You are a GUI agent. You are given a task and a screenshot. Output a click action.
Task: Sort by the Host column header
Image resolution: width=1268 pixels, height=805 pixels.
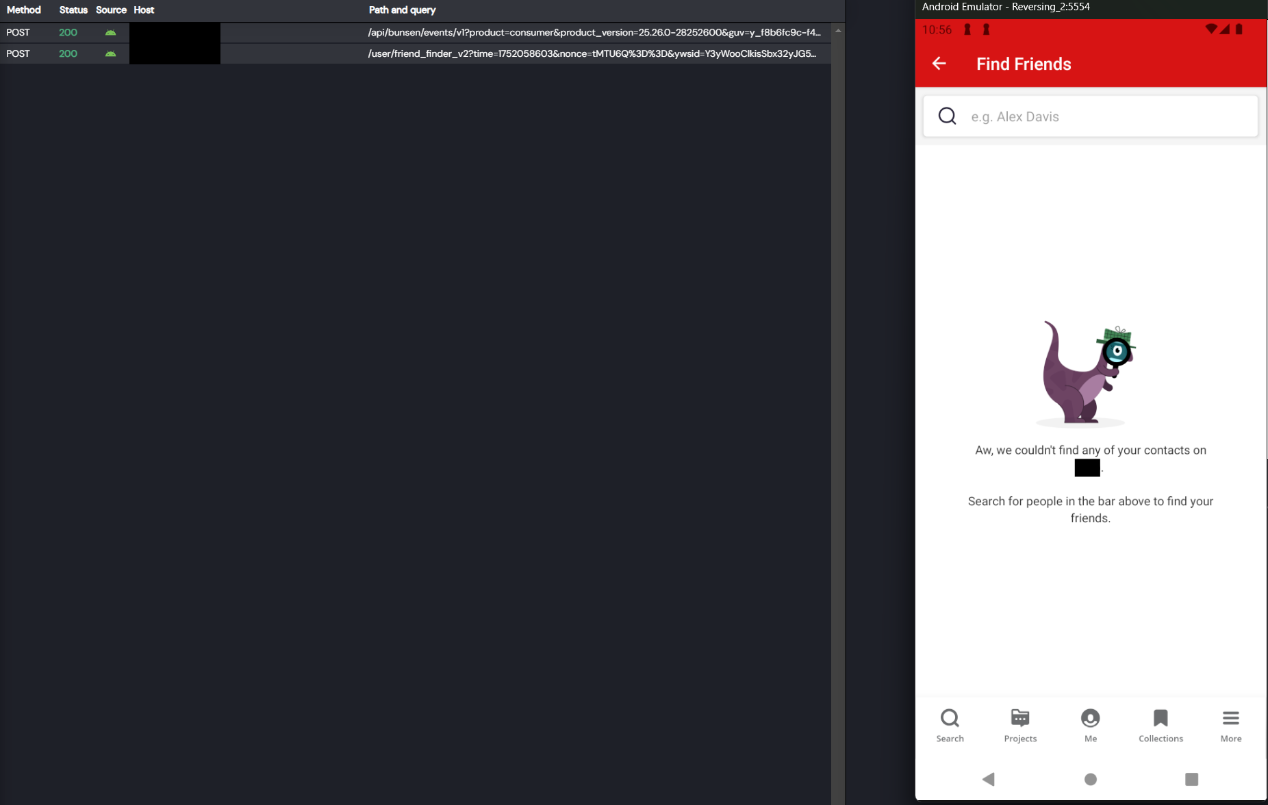point(144,10)
